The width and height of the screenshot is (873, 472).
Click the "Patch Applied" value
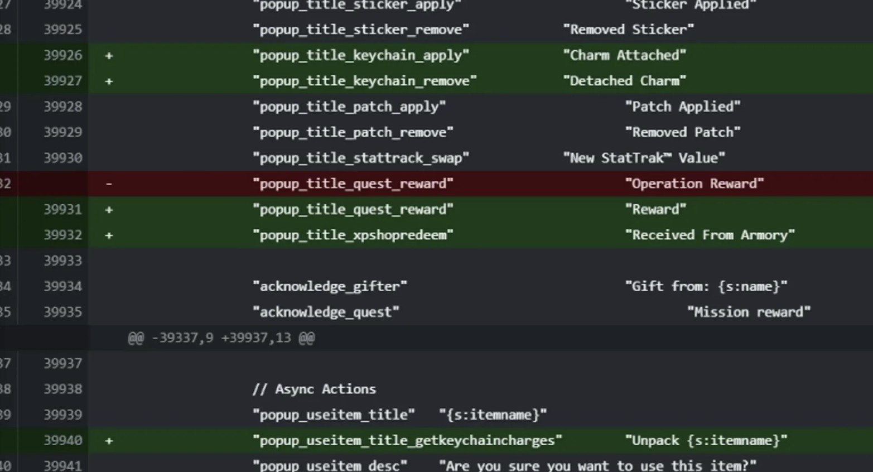[x=683, y=107]
